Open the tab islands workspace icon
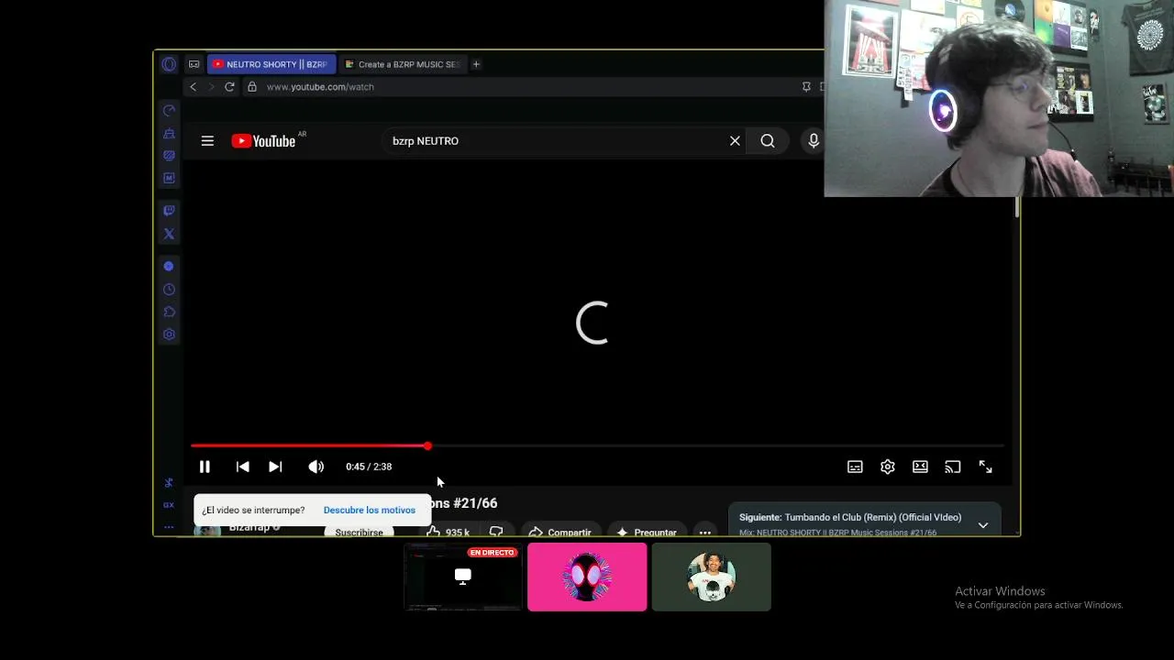Viewport: 1174px width, 660px height. (194, 64)
